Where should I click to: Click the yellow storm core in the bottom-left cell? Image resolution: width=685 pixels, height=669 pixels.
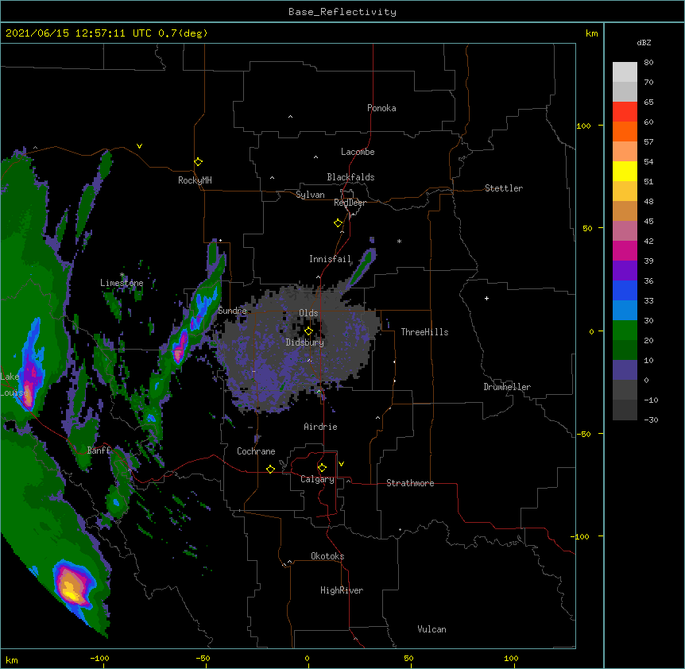(x=71, y=593)
